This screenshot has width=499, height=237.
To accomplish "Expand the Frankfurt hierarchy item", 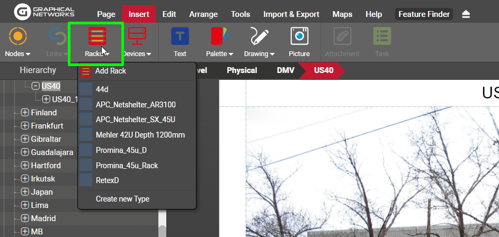I will 25,126.
